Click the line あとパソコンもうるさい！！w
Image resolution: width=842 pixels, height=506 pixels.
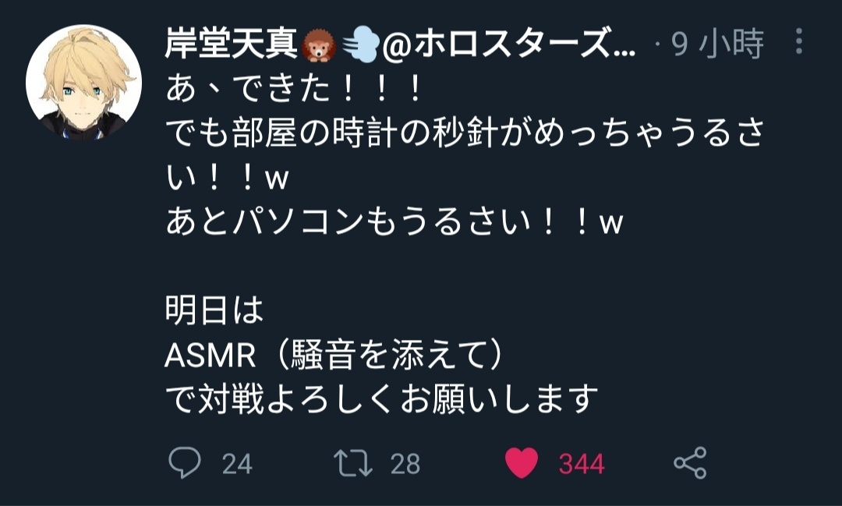click(394, 222)
